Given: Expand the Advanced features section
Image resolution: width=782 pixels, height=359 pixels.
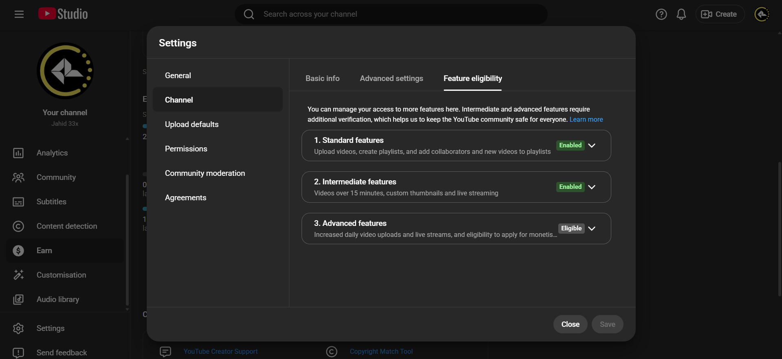Looking at the screenshot, I should pyautogui.click(x=592, y=229).
